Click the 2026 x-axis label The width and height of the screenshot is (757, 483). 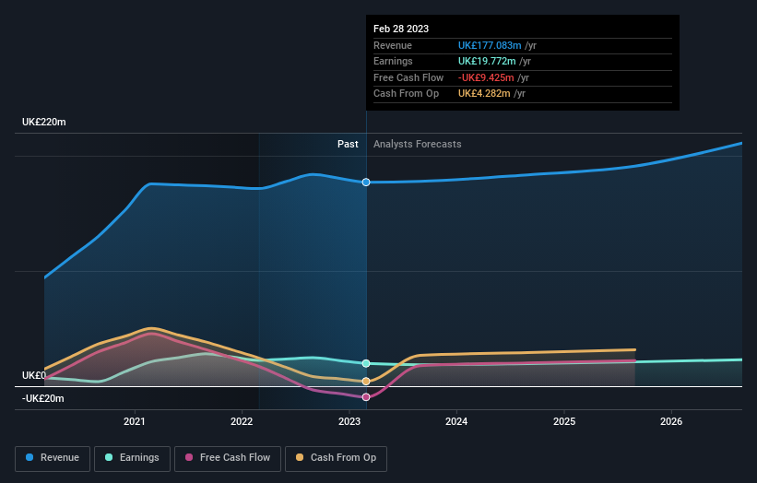(x=671, y=421)
